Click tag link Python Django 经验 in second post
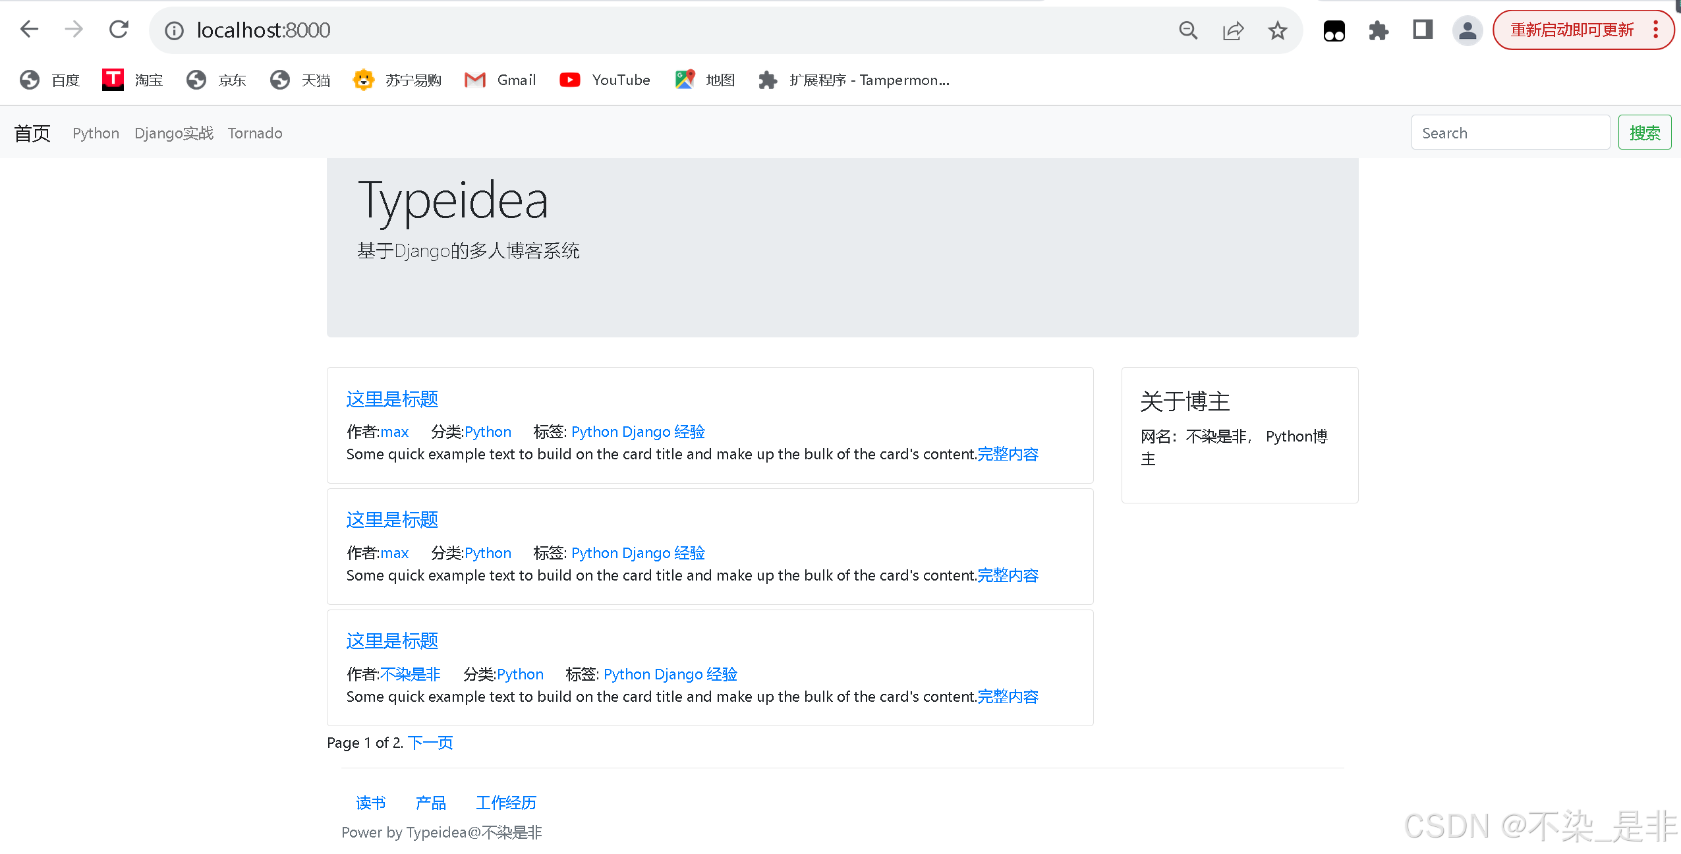Image resolution: width=1681 pixels, height=854 pixels. pos(638,553)
